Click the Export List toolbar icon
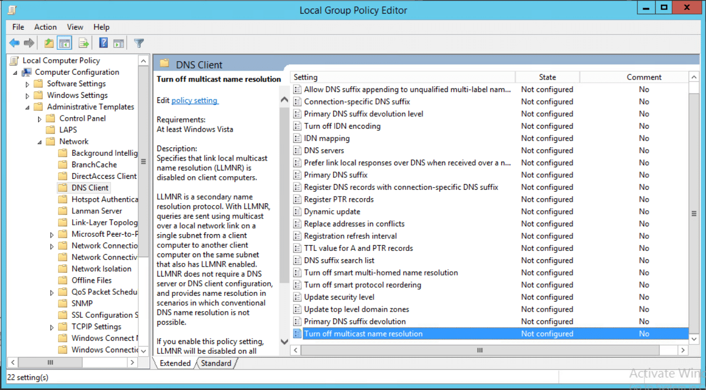The image size is (706, 390). (84, 43)
